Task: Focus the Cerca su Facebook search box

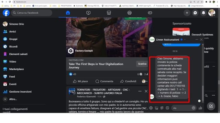Action: [x=32, y=13]
